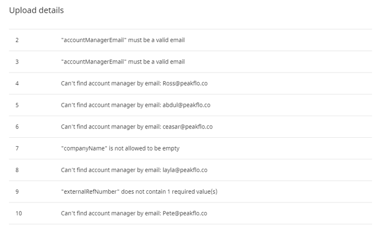
Task: Click the ceasar@peakflo.co error message
Action: pos(137,127)
